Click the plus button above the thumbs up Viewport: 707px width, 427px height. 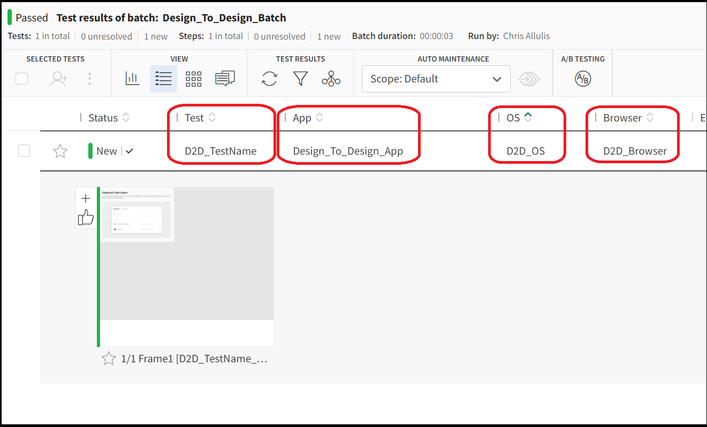point(86,197)
